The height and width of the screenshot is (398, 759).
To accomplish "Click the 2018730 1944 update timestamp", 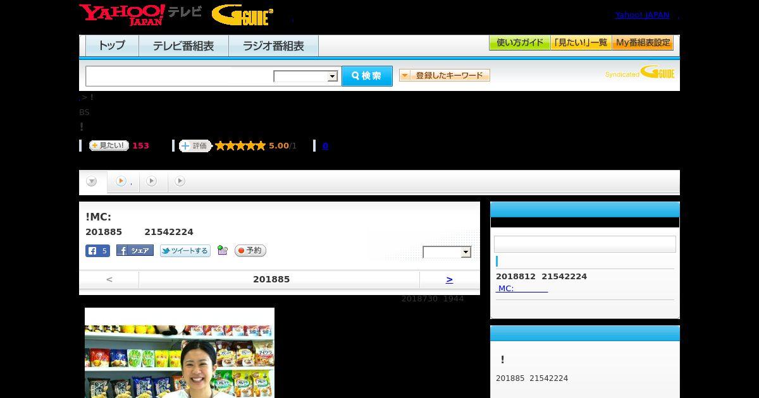I will click(x=433, y=298).
